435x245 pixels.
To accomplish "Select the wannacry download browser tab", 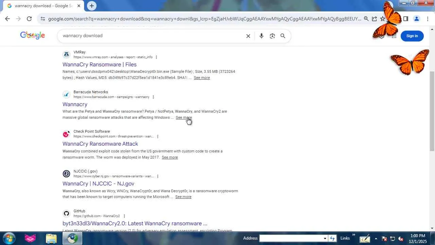I will pos(43,6).
